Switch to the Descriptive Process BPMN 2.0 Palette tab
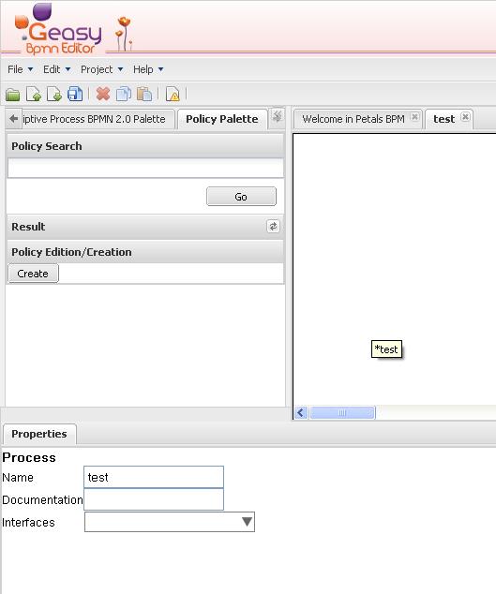Viewport: 496px width, 594px height. [94, 119]
